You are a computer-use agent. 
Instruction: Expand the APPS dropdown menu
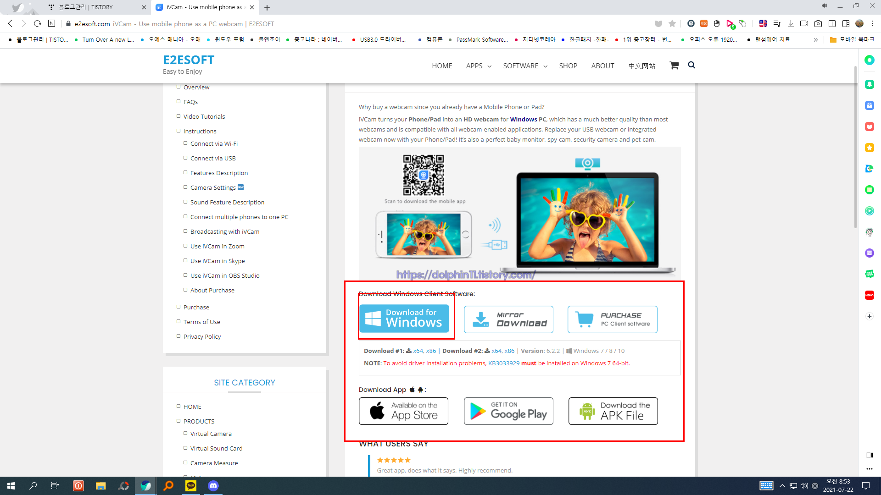(479, 66)
